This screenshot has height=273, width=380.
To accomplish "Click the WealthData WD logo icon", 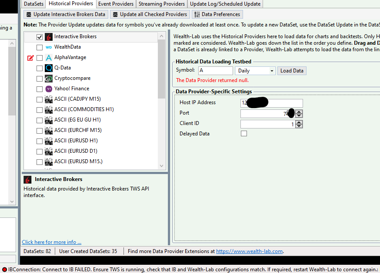I will click(x=49, y=47).
